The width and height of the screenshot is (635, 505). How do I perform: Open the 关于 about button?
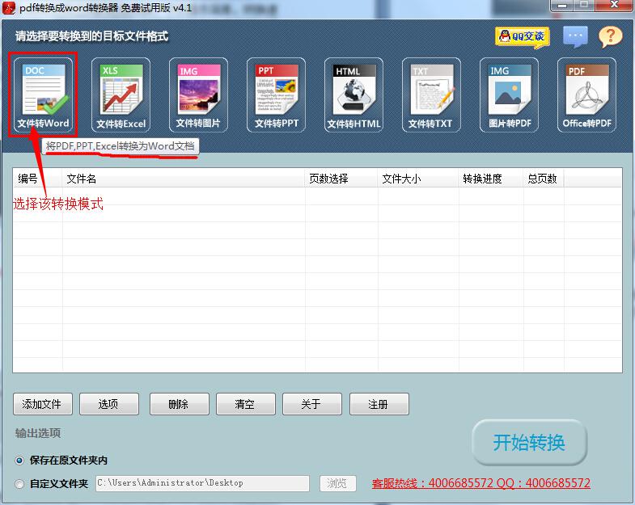312,404
